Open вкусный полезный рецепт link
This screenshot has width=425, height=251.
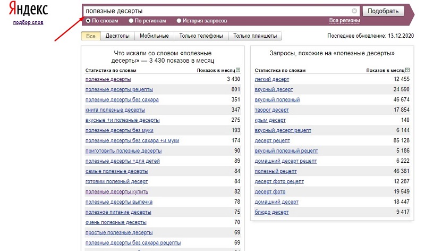pos(286,151)
